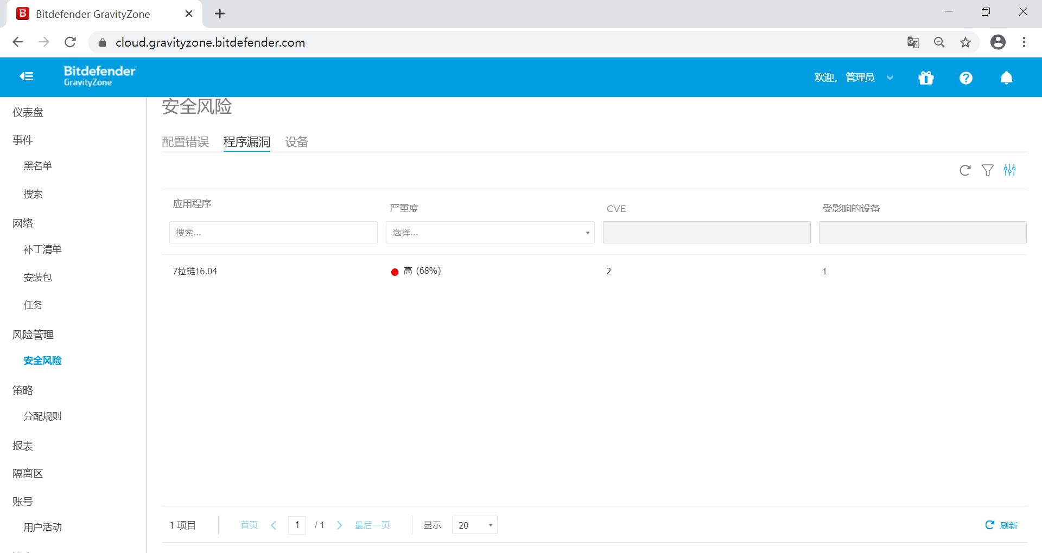Image resolution: width=1042 pixels, height=553 pixels.
Task: Click the page number input box
Action: click(x=297, y=525)
